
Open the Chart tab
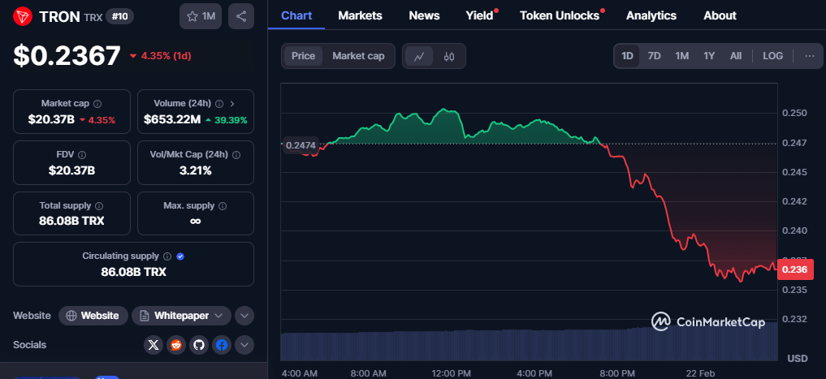point(296,15)
